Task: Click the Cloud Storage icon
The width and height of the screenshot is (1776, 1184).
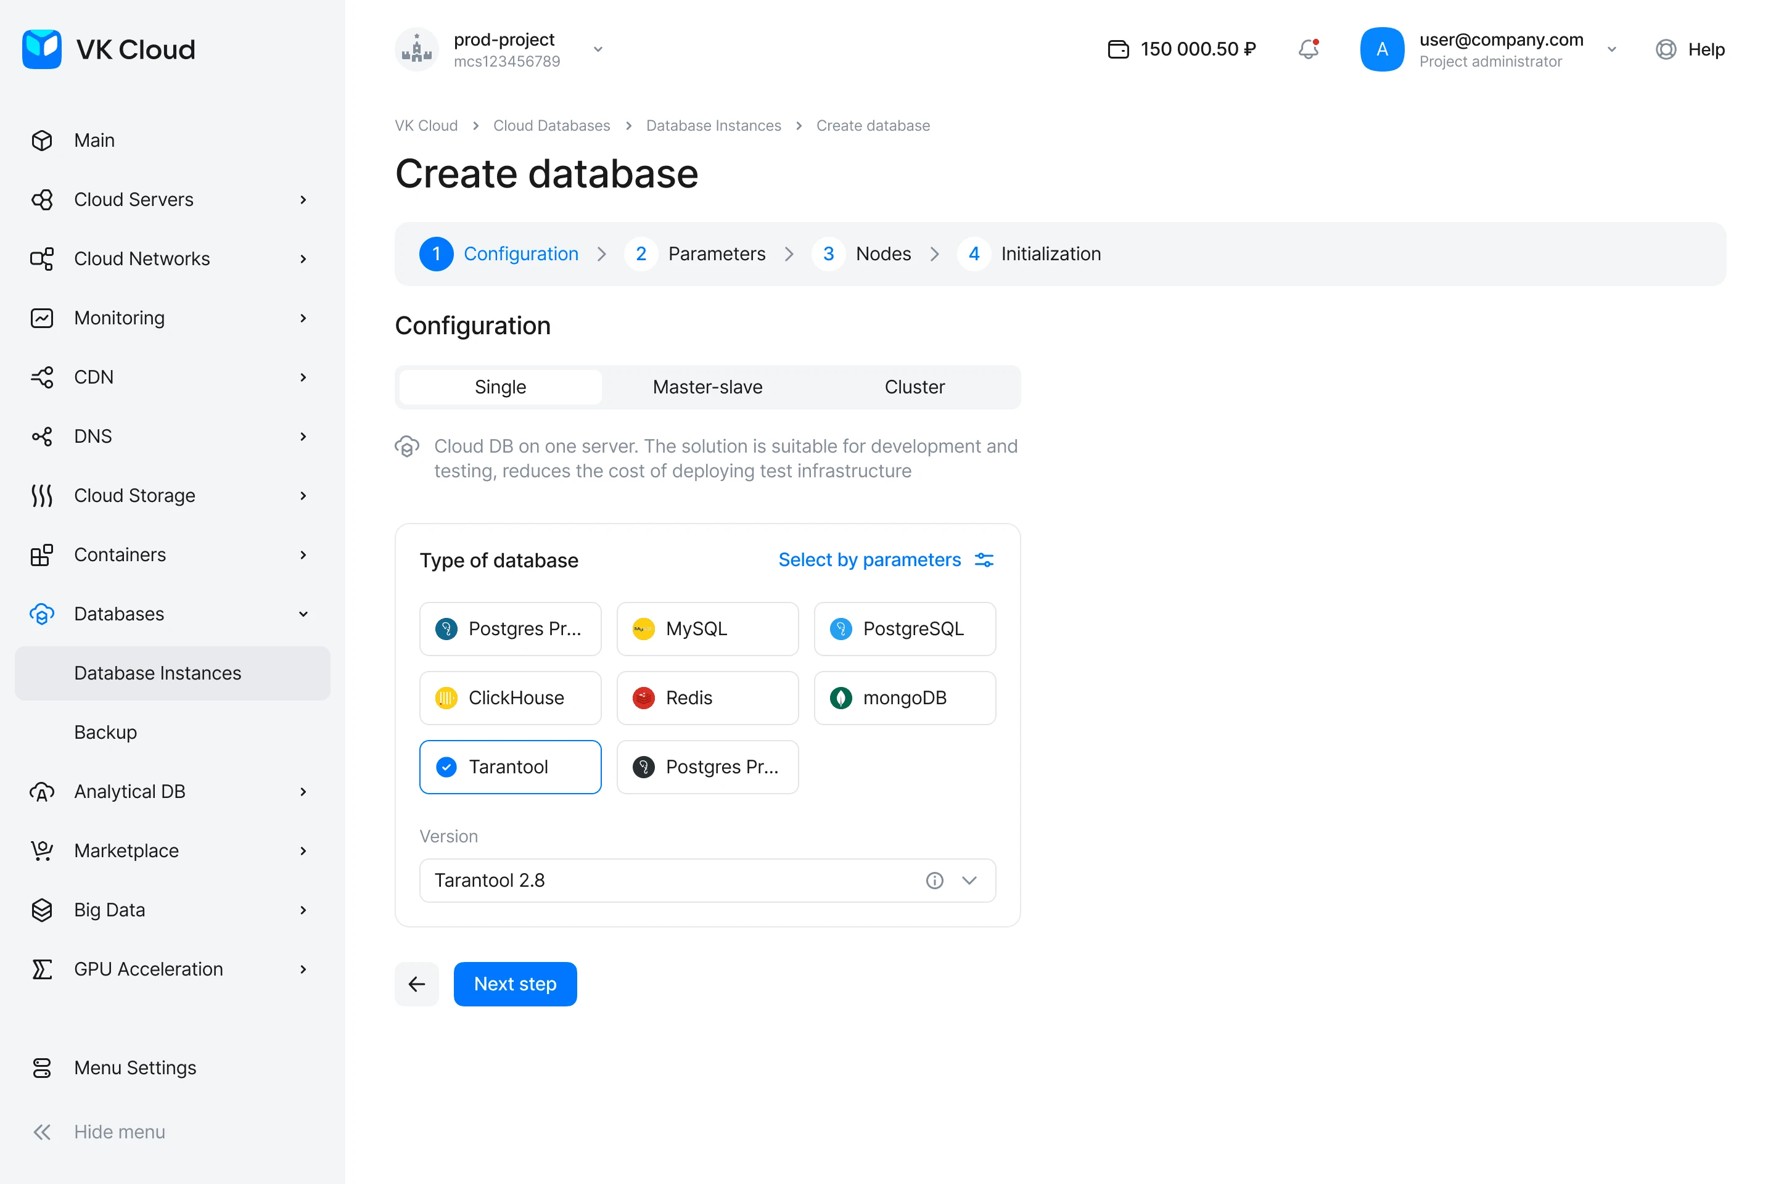Action: (43, 495)
